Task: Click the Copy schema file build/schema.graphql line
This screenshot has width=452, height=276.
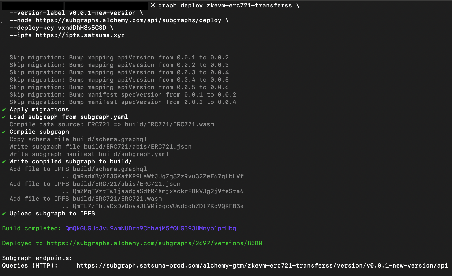Action: pyautogui.click(x=78, y=139)
